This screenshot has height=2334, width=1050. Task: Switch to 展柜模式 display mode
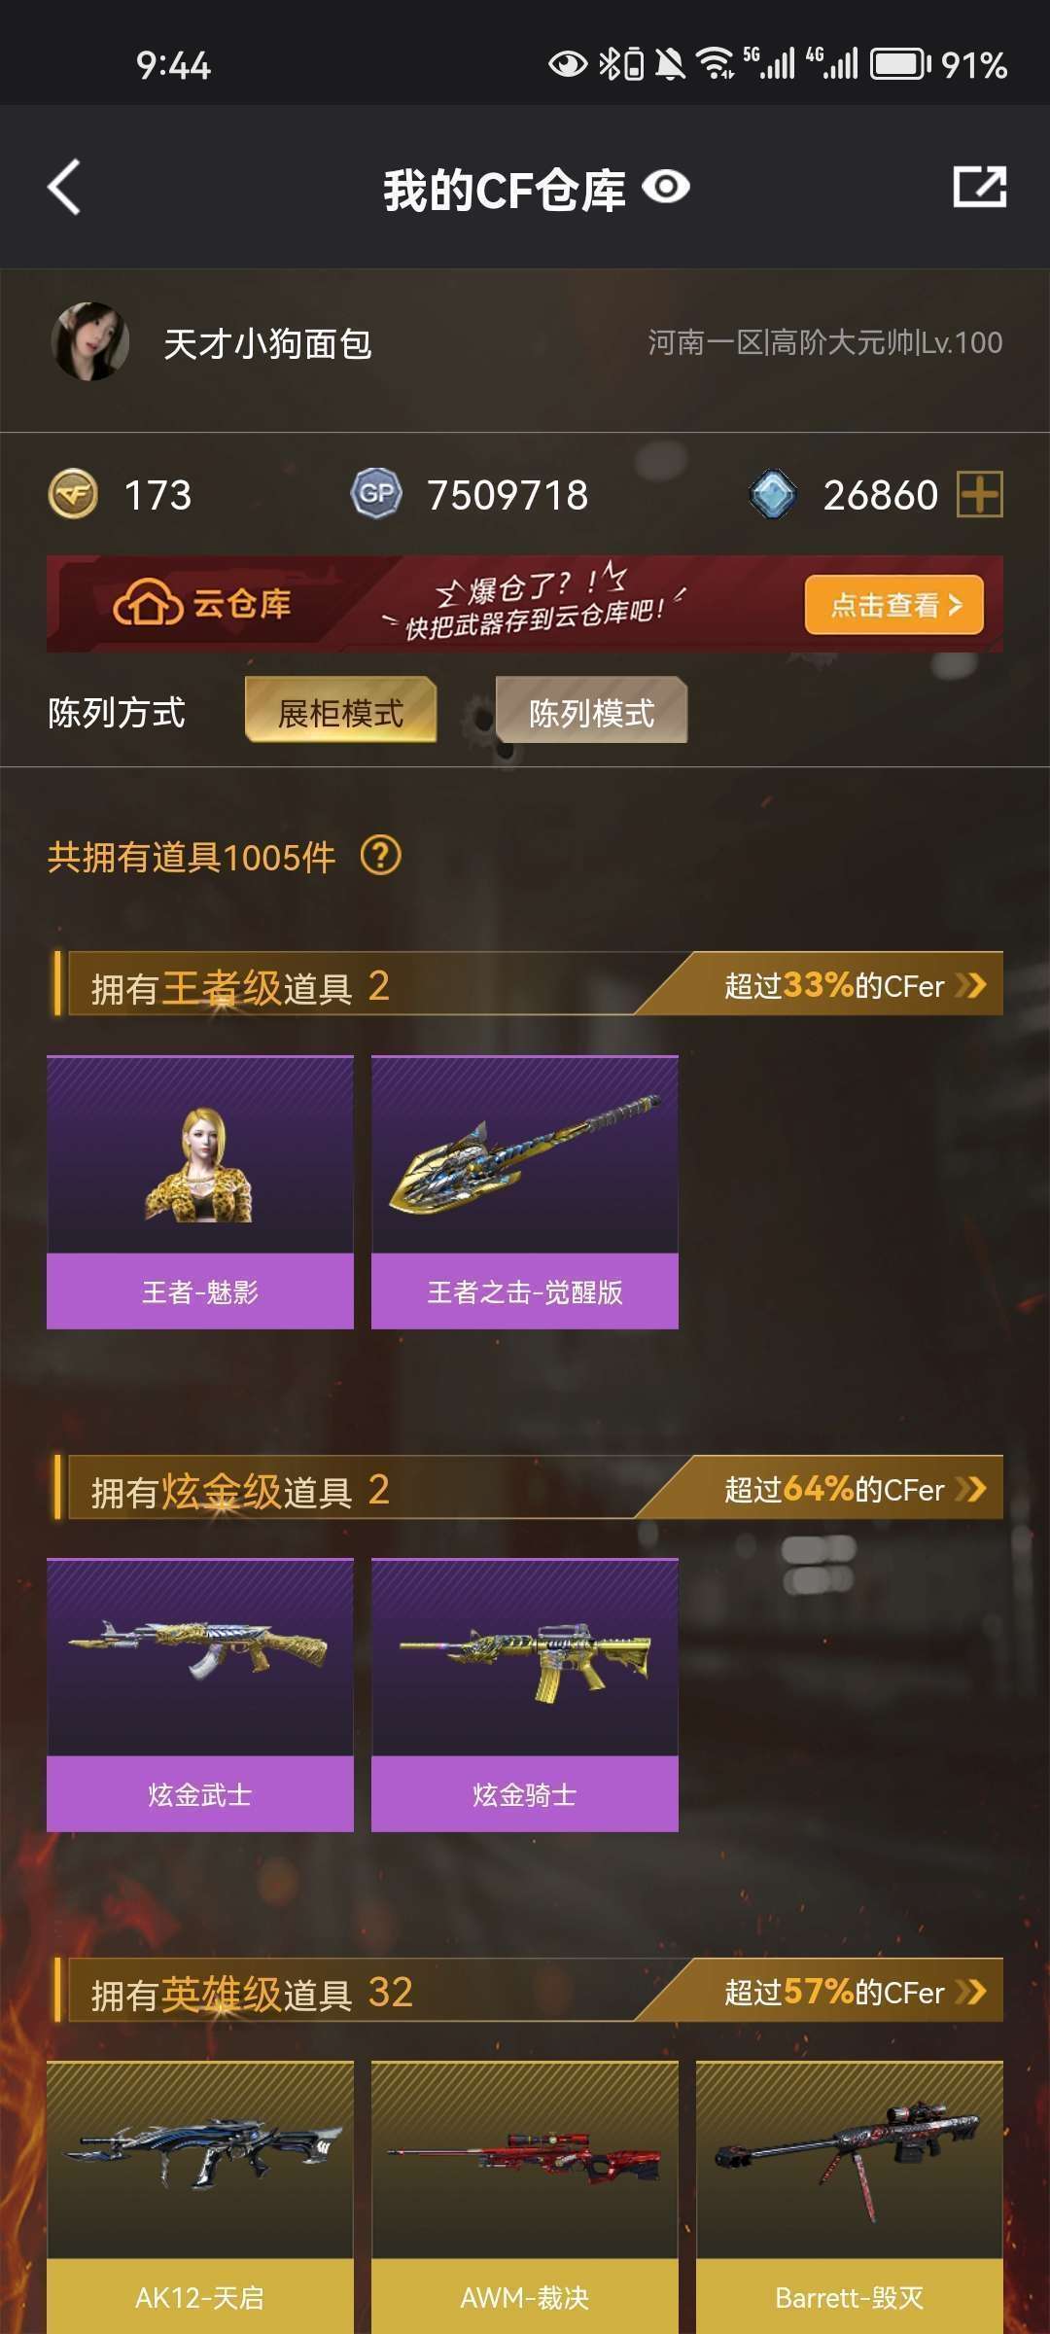340,711
